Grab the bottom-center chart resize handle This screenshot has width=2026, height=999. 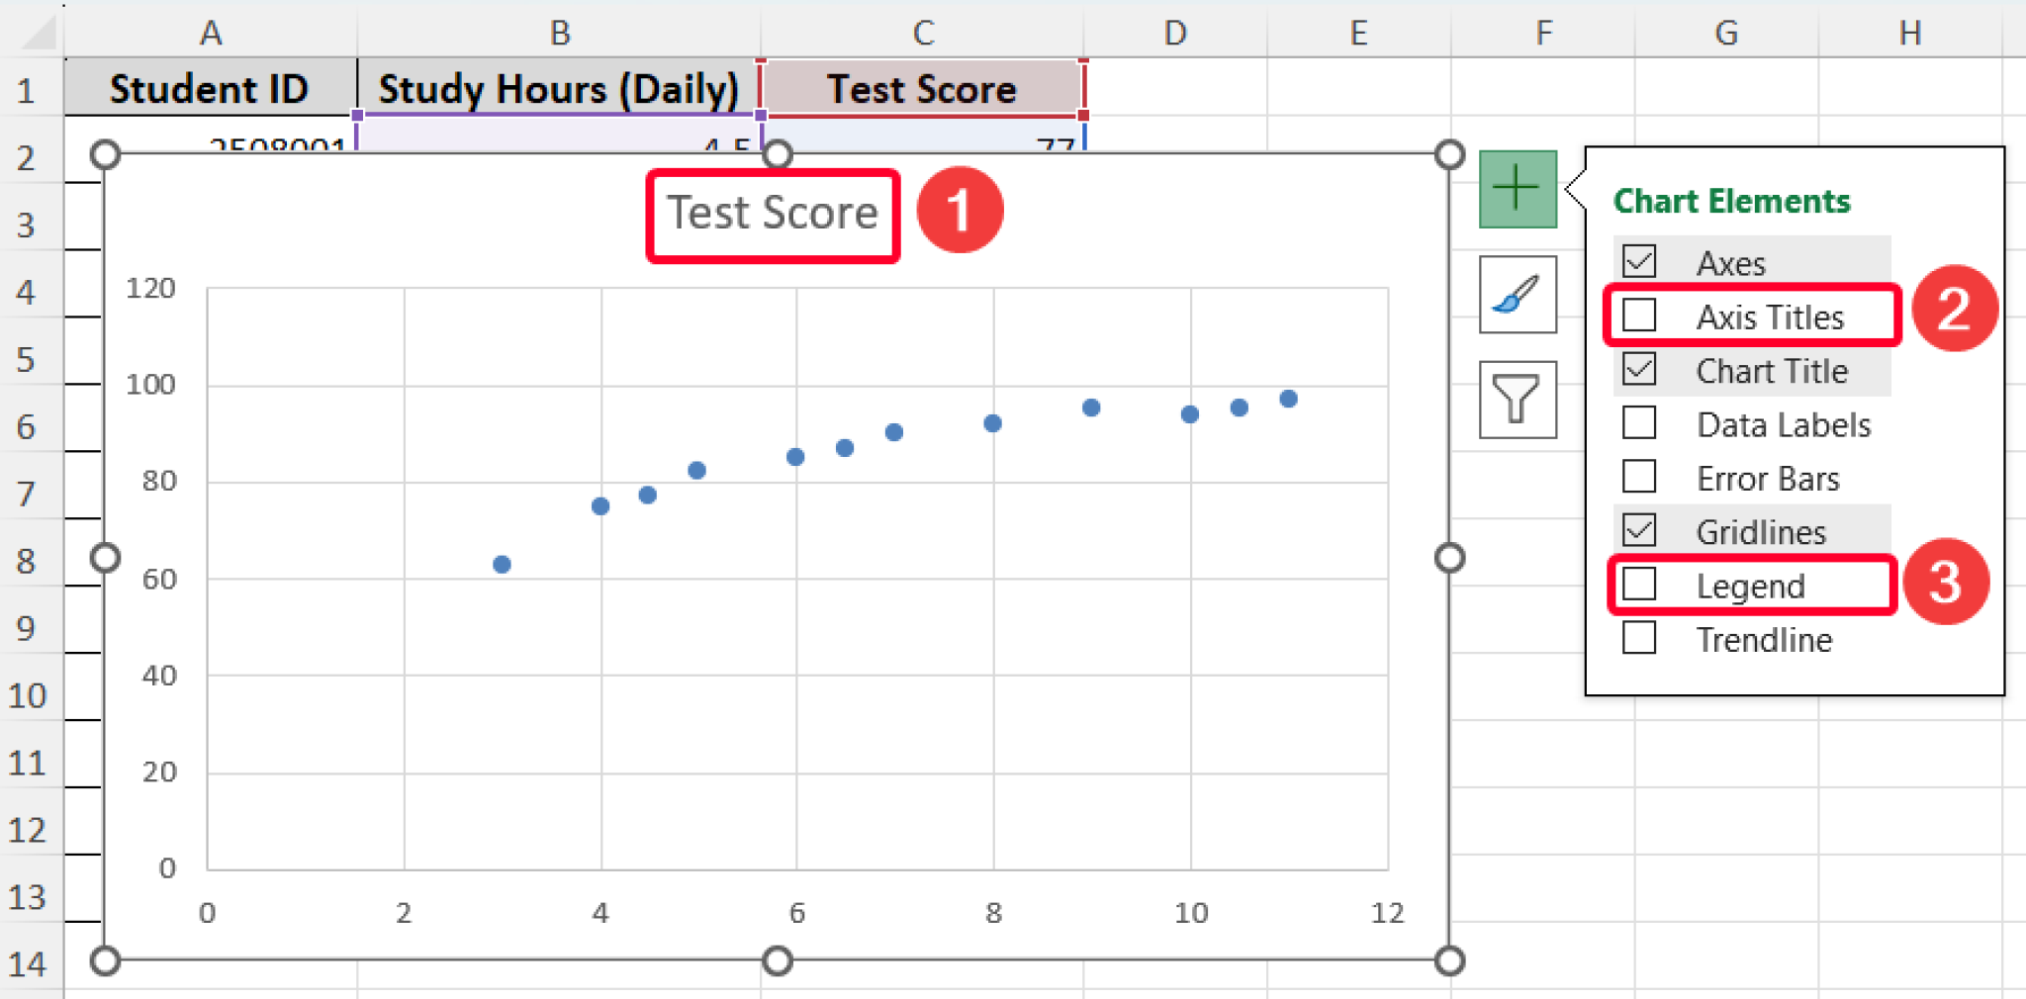pos(777,960)
